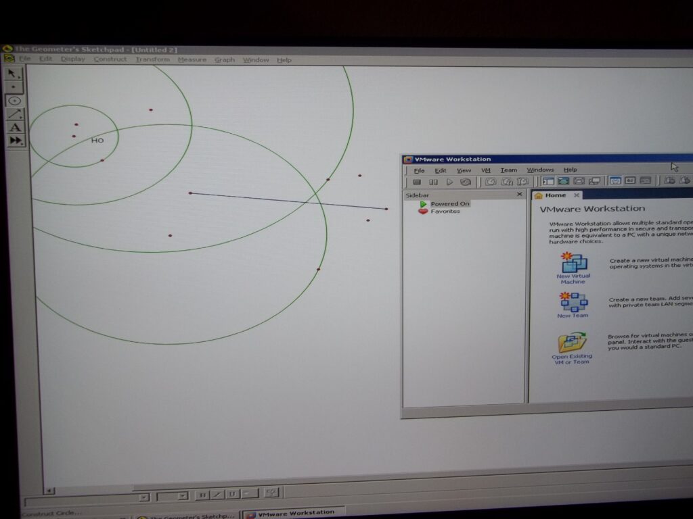This screenshot has height=519, width=693.
Task: Open the VM menu in VMware
Action: click(485, 170)
